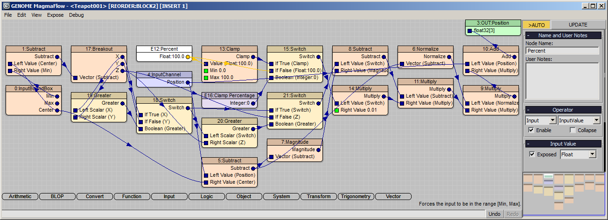
Task: Uncheck the Exposed checkbox
Action: coord(532,154)
